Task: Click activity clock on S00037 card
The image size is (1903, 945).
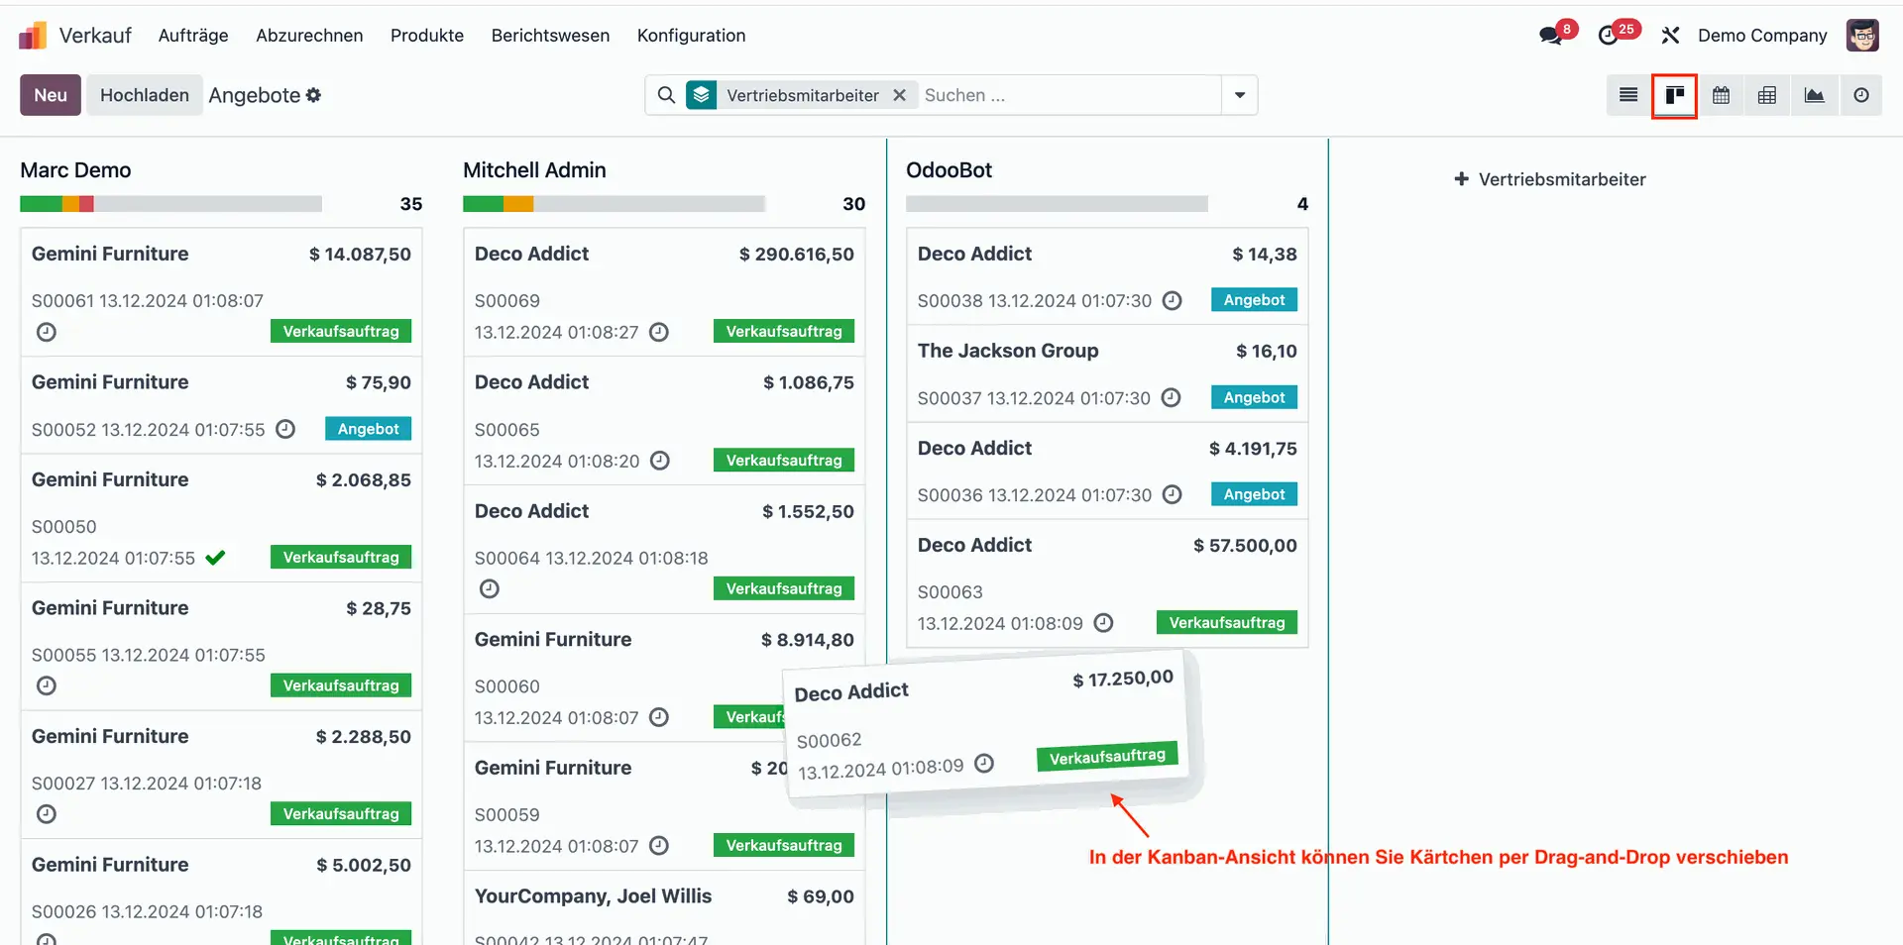Action: [x=1172, y=397]
